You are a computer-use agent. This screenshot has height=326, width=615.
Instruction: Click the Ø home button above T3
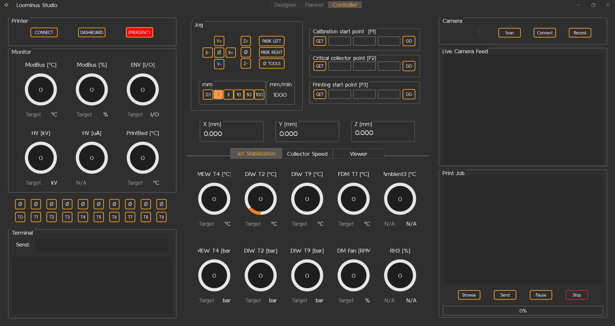pyautogui.click(x=67, y=204)
